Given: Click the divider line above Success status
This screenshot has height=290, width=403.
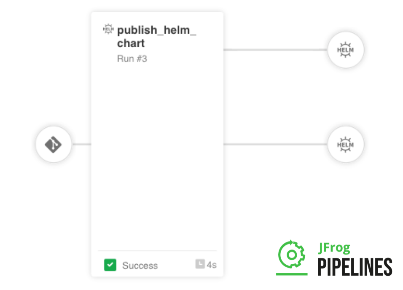Looking at the screenshot, I should click(x=157, y=251).
